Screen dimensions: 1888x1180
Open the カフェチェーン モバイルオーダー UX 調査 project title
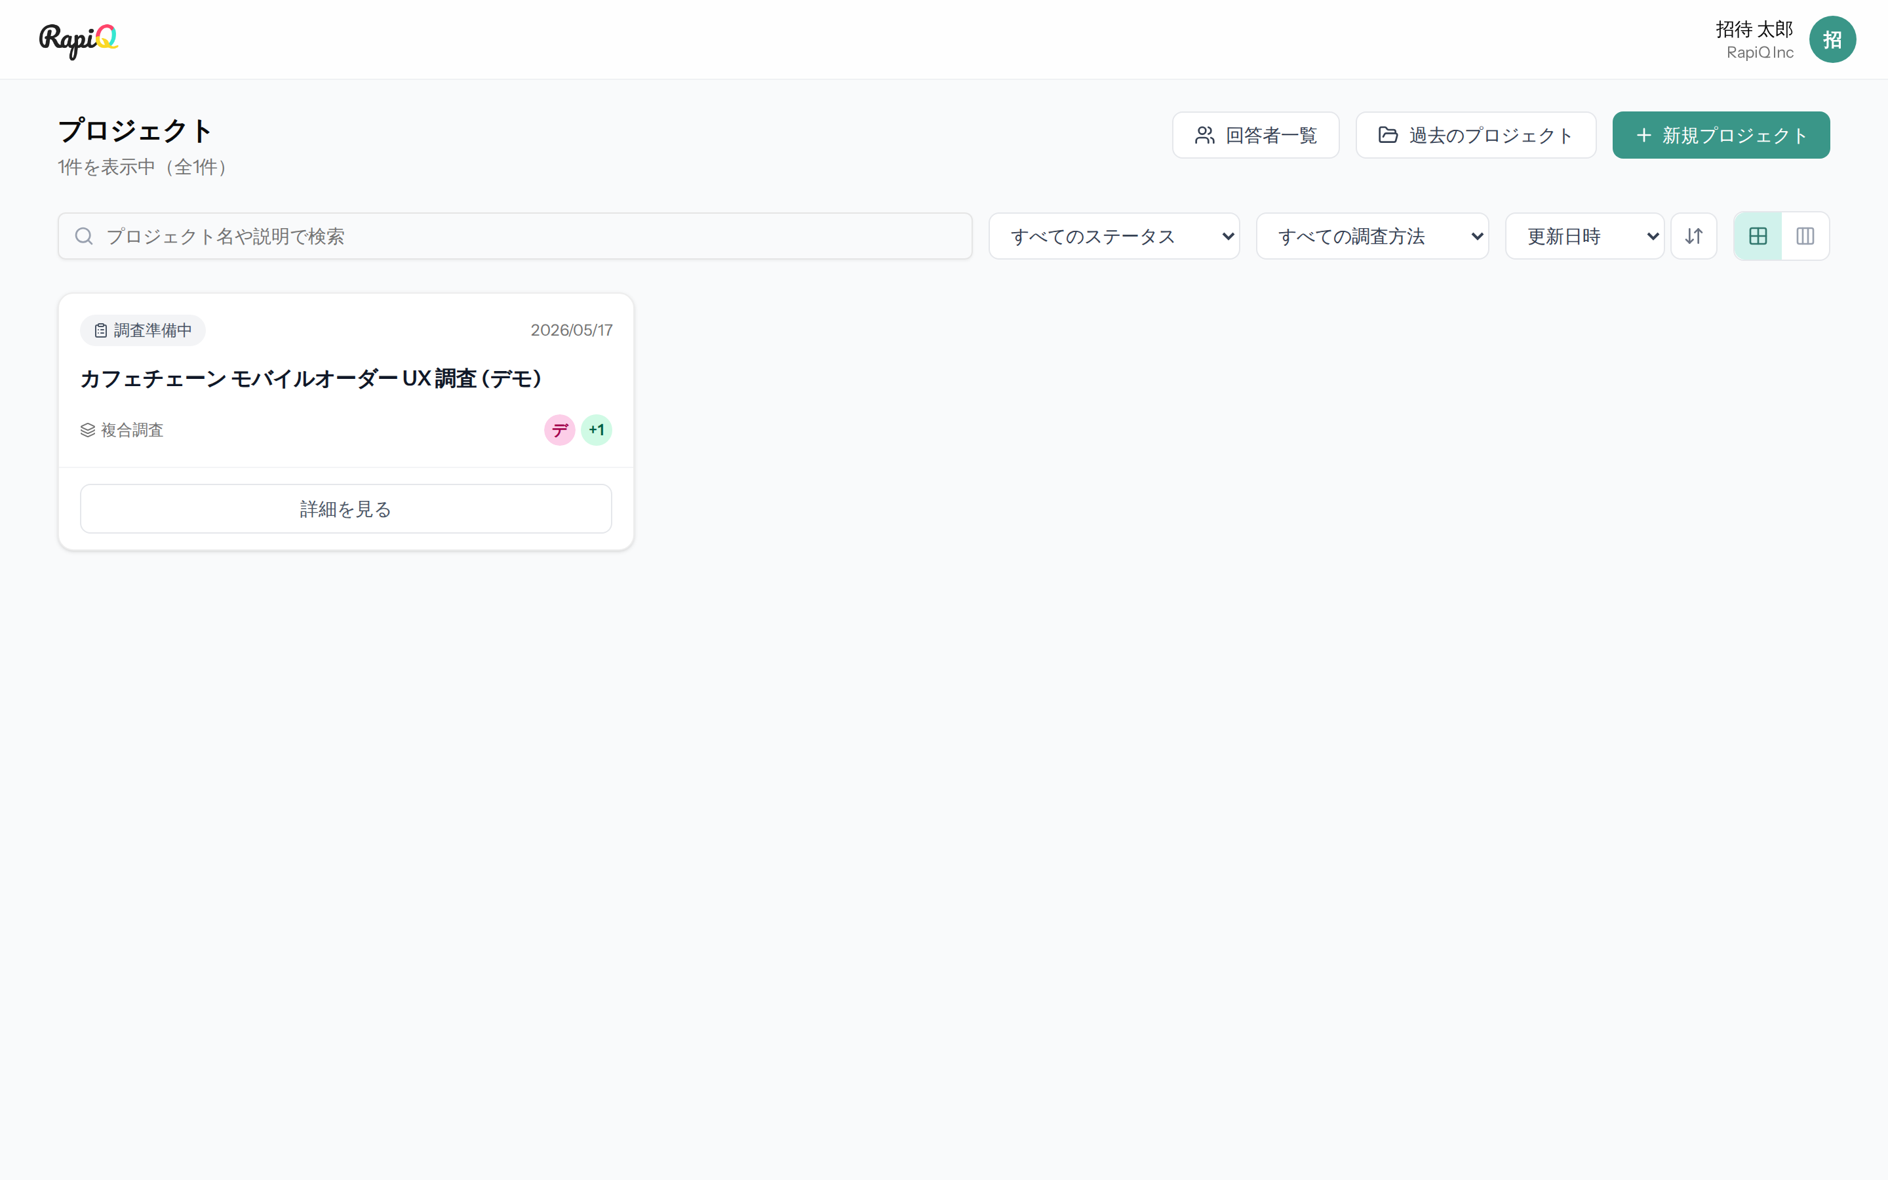coord(311,378)
